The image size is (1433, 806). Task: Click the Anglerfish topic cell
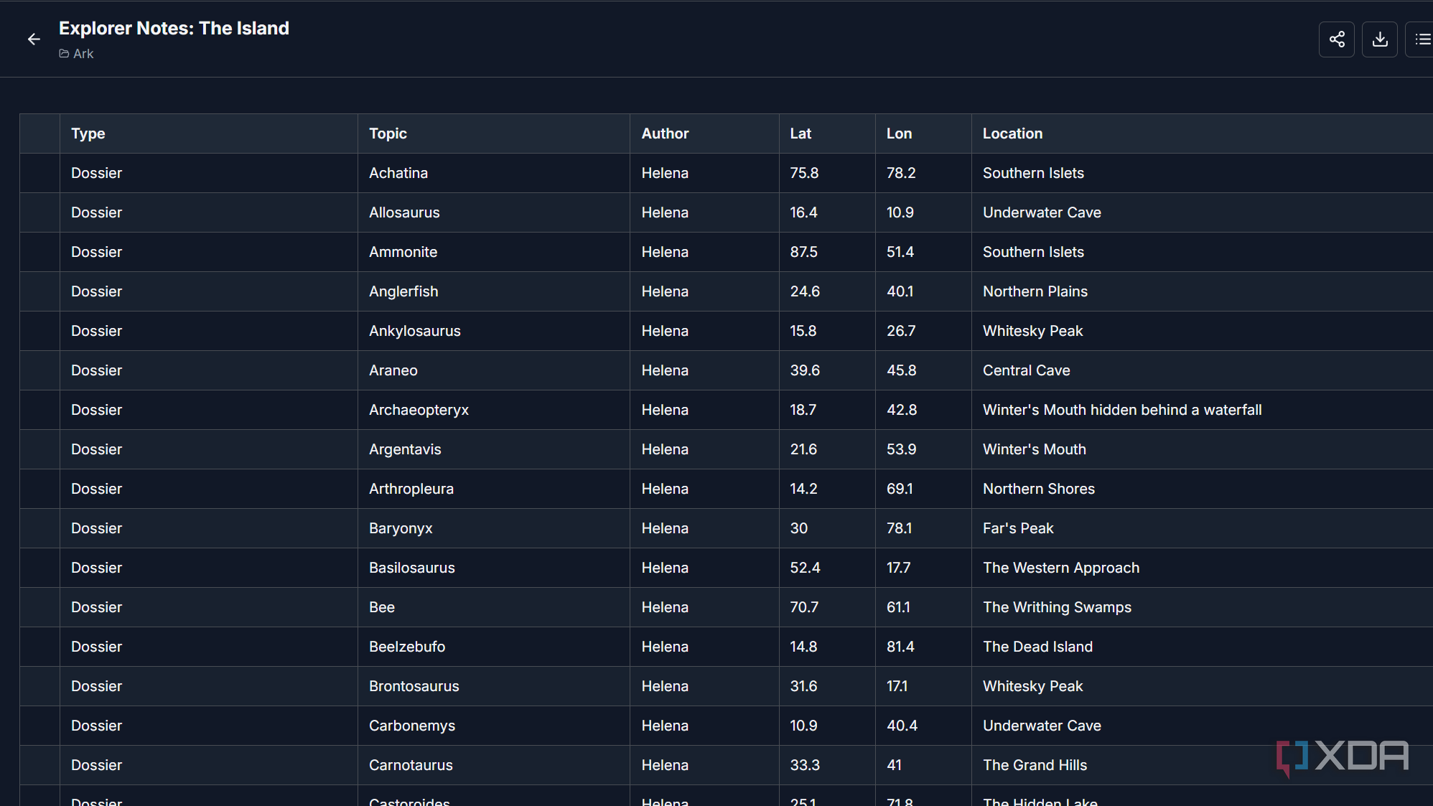pos(494,291)
